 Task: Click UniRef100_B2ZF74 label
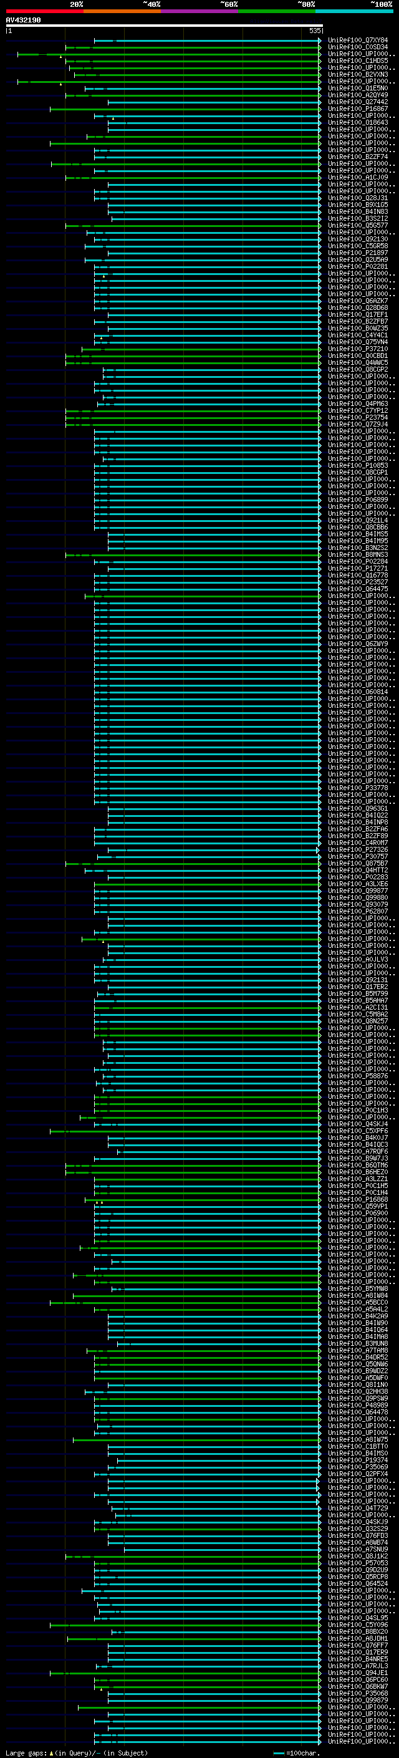pos(358,157)
